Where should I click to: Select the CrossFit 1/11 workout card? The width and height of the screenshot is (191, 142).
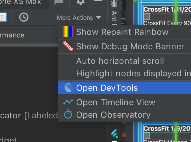tap(167, 15)
